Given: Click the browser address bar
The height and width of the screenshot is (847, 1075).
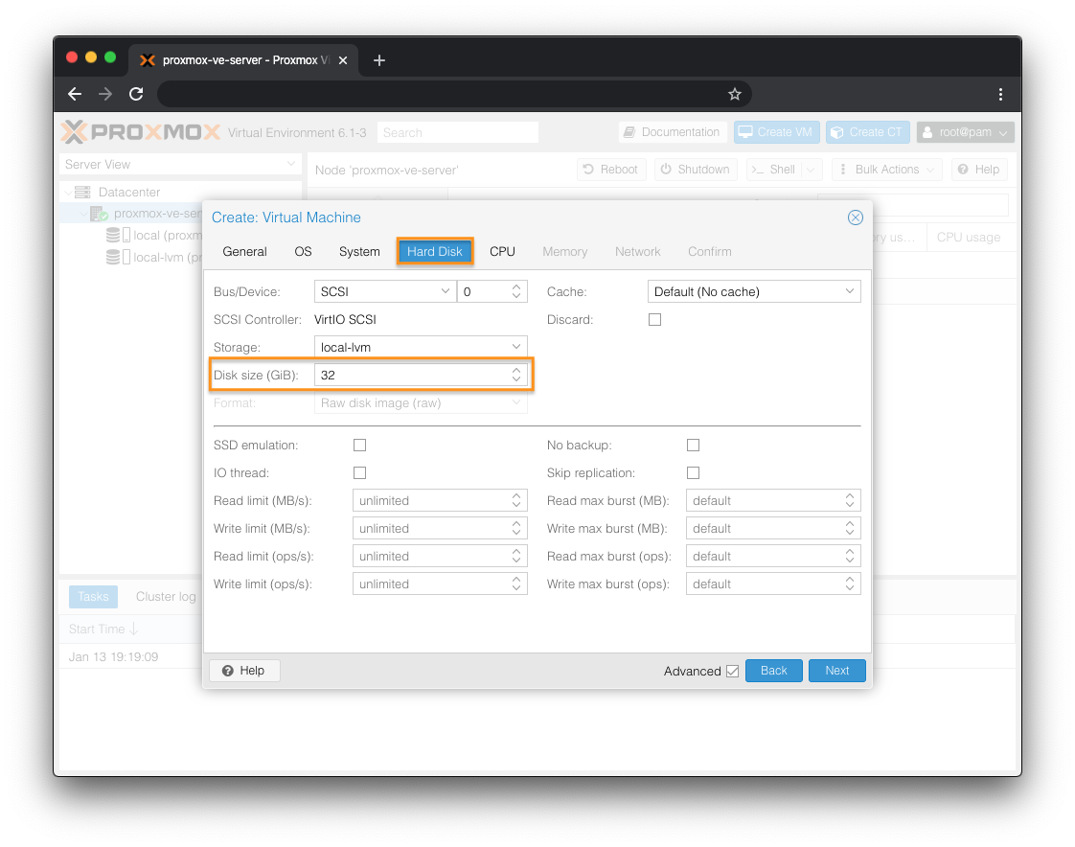Looking at the screenshot, I should 439,94.
